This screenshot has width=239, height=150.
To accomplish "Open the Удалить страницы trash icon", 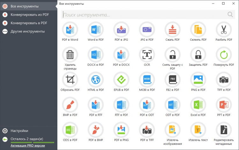I will [x=70, y=54].
